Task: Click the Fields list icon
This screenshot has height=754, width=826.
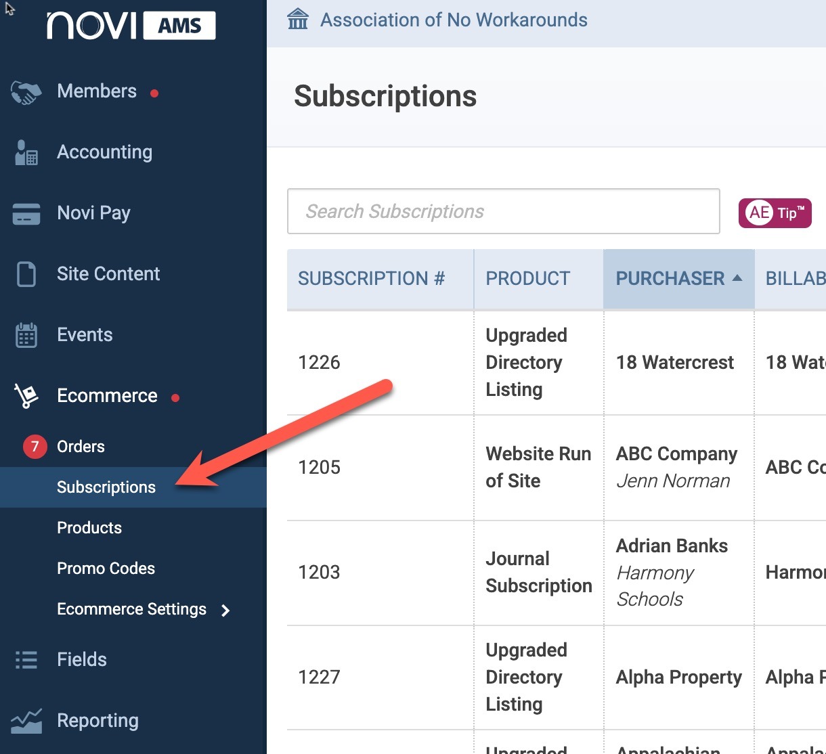Action: [26, 660]
